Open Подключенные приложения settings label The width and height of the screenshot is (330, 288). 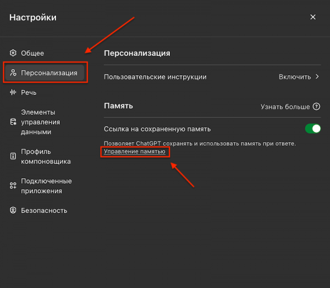coord(46,186)
